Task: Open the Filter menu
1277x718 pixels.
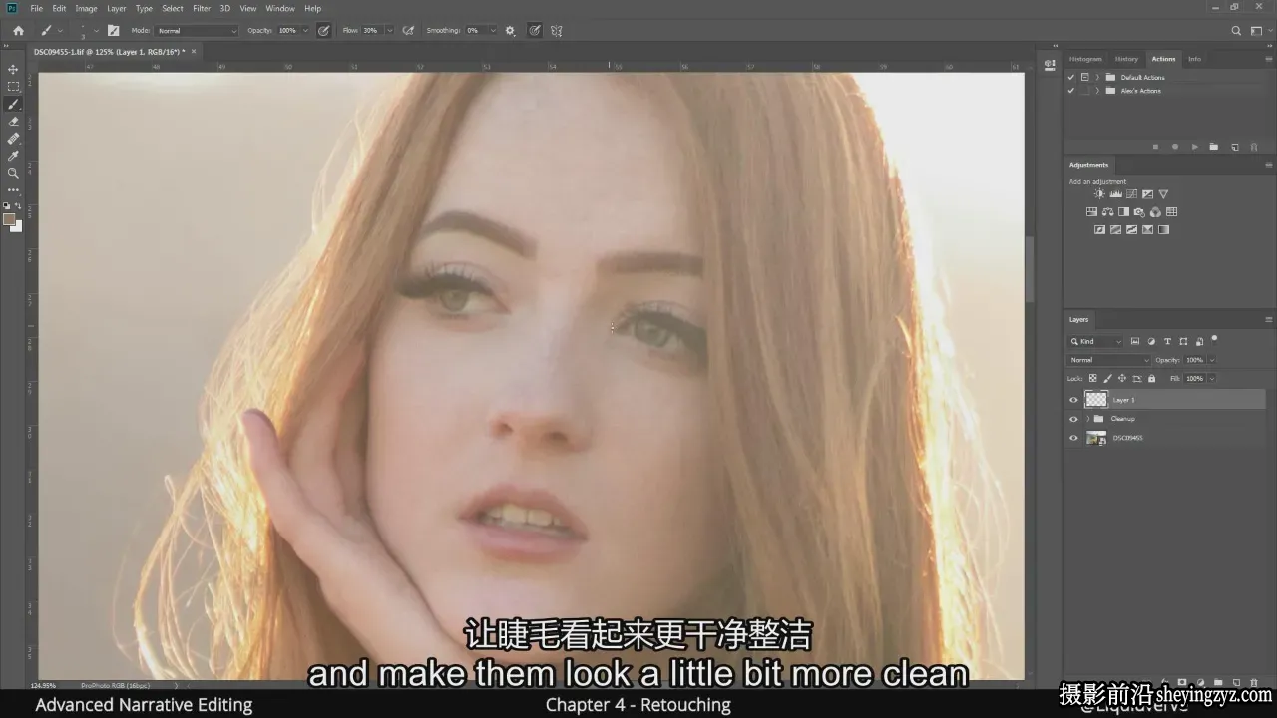Action: tap(202, 8)
